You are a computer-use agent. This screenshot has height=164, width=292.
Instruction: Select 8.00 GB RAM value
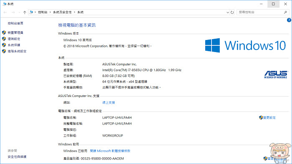pyautogui.click(x=118, y=76)
